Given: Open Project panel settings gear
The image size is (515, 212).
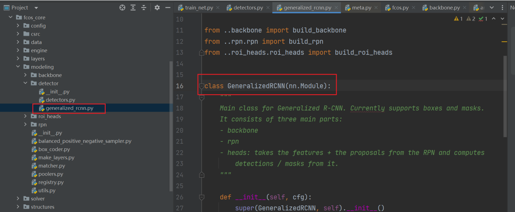Looking at the screenshot, I should pos(157,7).
